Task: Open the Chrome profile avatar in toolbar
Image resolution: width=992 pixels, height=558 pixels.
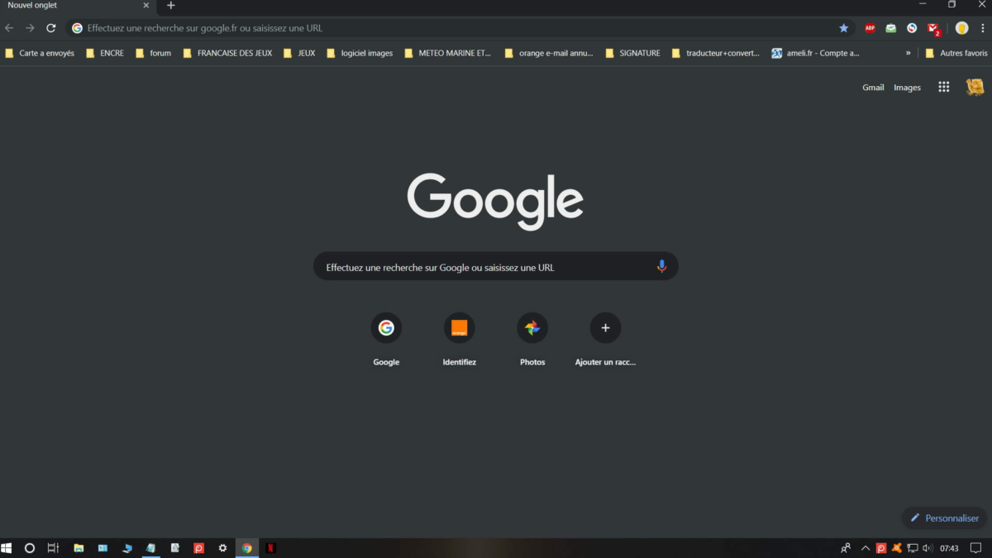Action: tap(961, 28)
